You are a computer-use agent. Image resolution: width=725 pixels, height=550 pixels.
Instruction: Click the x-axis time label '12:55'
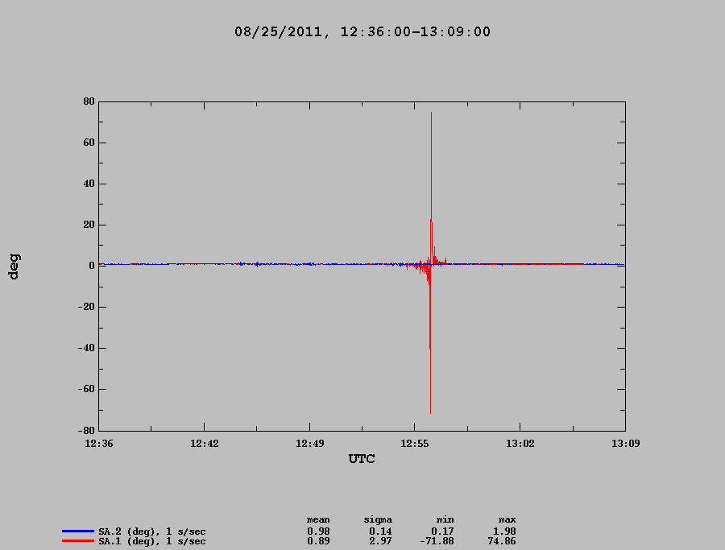(x=415, y=444)
